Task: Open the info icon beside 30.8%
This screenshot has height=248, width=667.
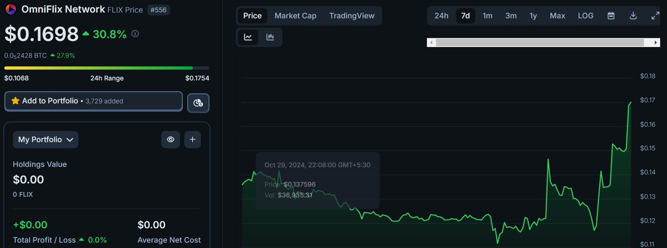Action: click(135, 34)
